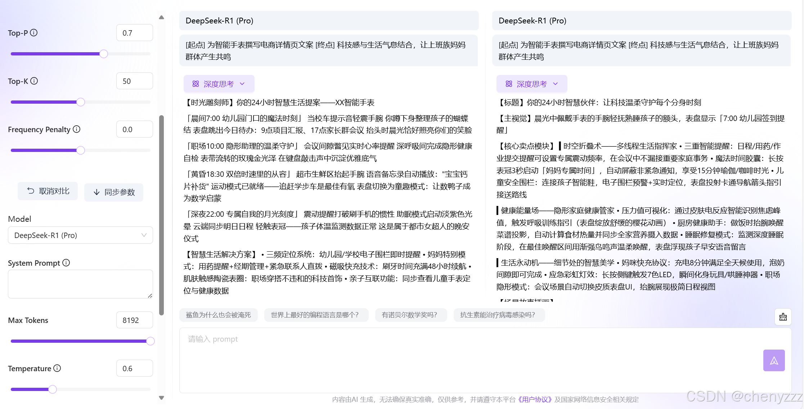804x409 pixels.
Task: Open the Model dropdown DeepSeek-R1 (Pro)
Action: click(x=80, y=235)
